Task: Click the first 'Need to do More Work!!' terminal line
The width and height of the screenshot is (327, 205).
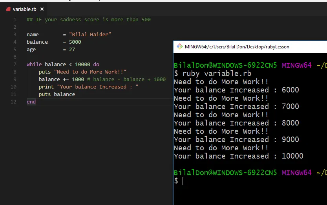Action: (x=221, y=82)
